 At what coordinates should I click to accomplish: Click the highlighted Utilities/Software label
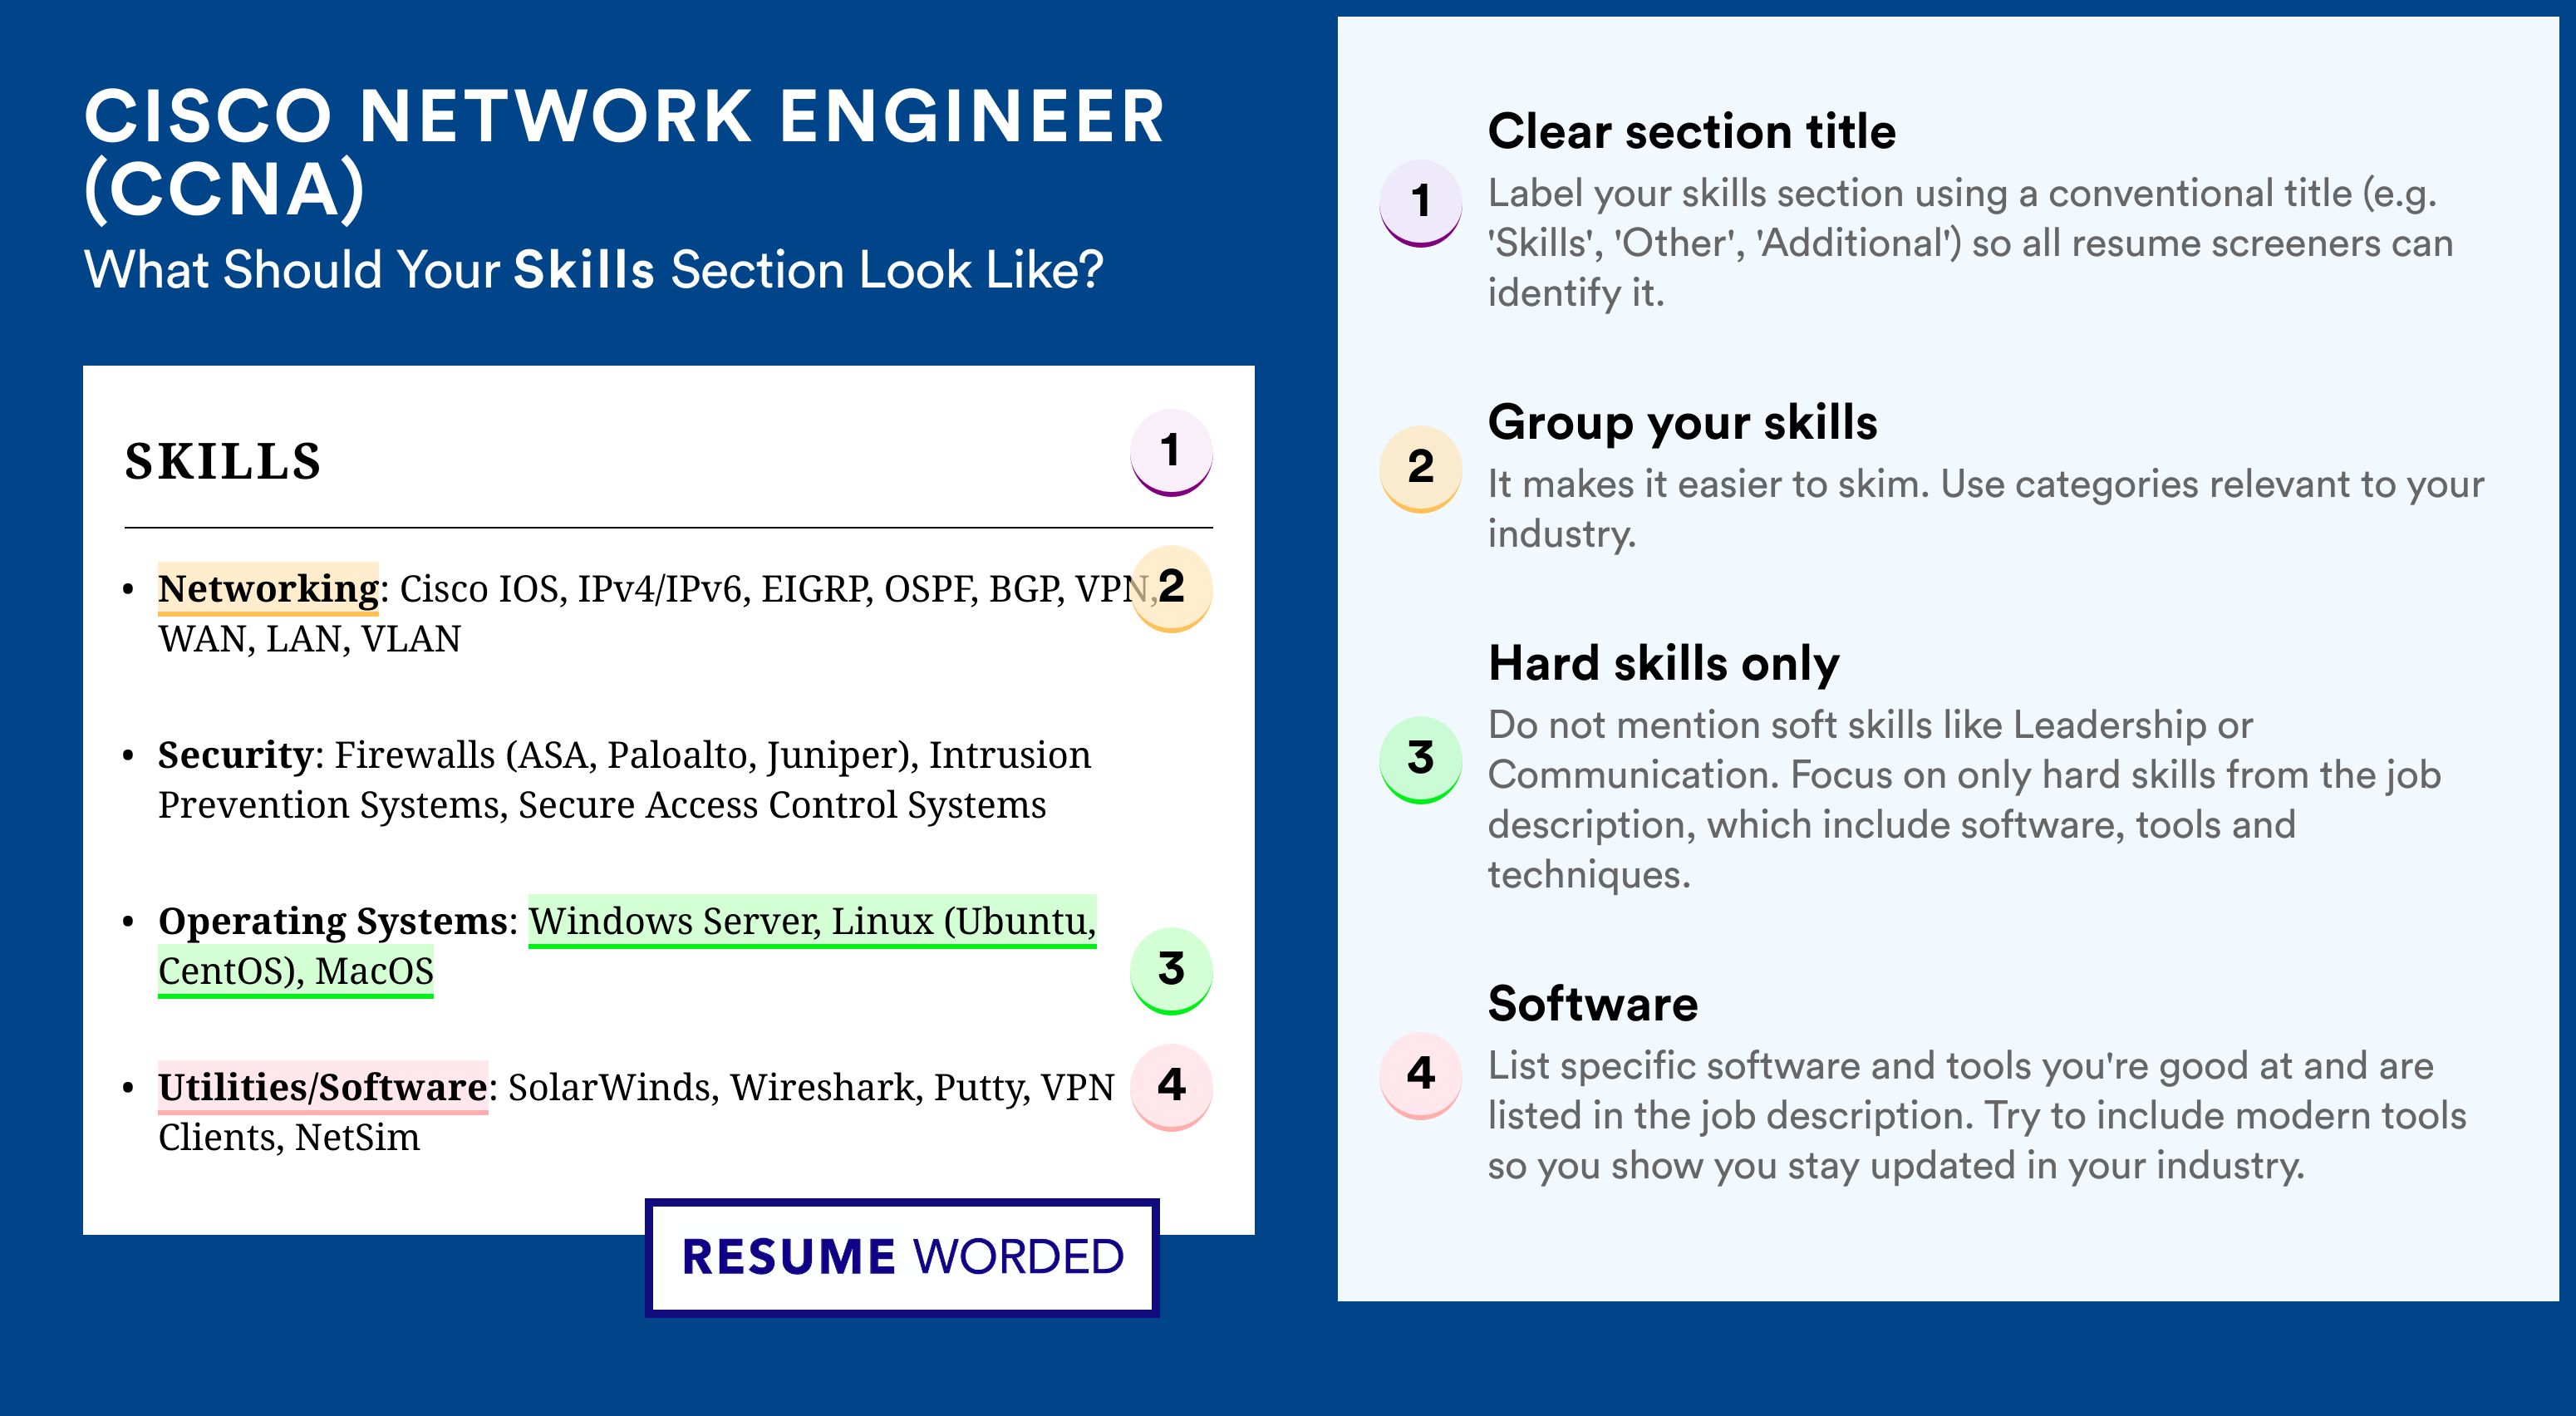(323, 1087)
